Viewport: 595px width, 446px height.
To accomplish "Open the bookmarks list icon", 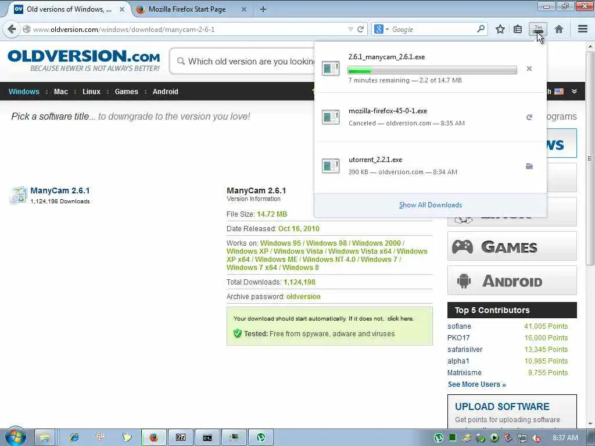I will (x=518, y=29).
